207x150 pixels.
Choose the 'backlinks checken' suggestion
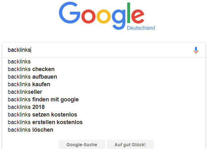(x=31, y=69)
